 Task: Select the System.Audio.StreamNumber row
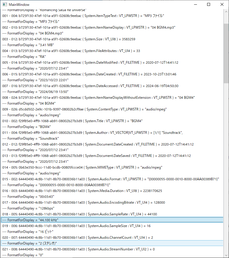pos(112,249)
